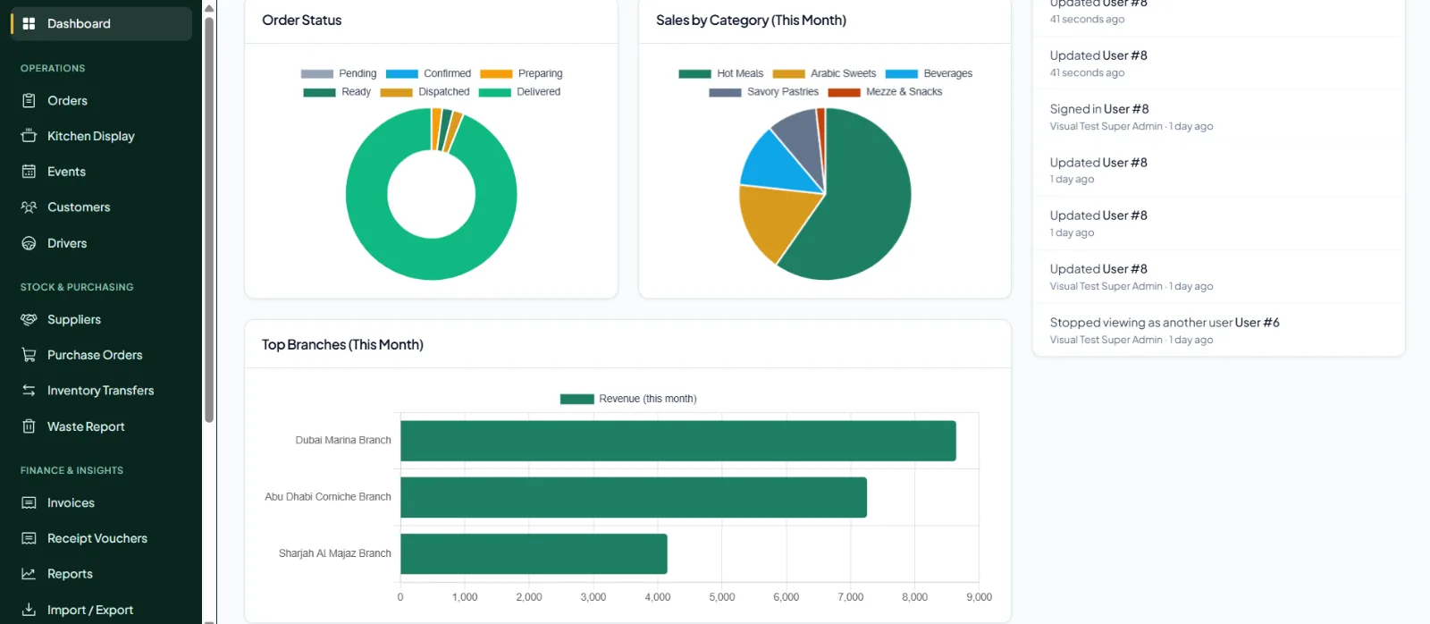Image resolution: width=1430 pixels, height=624 pixels.
Task: Click the Waste Report trash icon
Action: point(29,426)
